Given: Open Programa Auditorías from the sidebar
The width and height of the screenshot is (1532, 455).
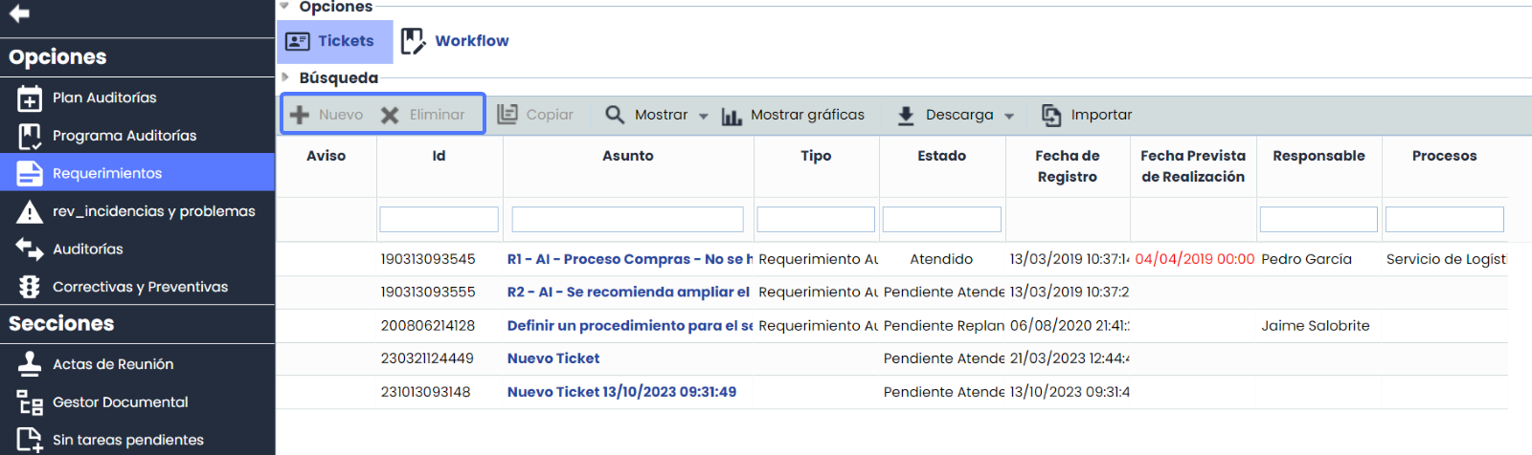Looking at the screenshot, I should click(x=124, y=136).
